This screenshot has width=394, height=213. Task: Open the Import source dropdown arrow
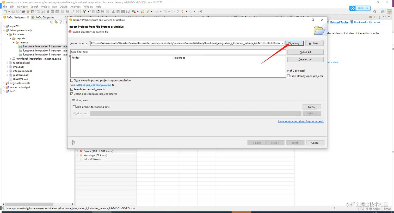pos(282,43)
